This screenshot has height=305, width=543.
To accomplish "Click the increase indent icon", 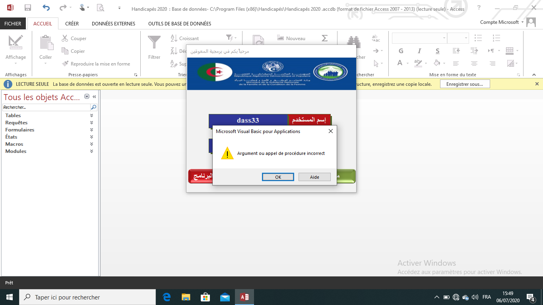I will tap(474, 51).
